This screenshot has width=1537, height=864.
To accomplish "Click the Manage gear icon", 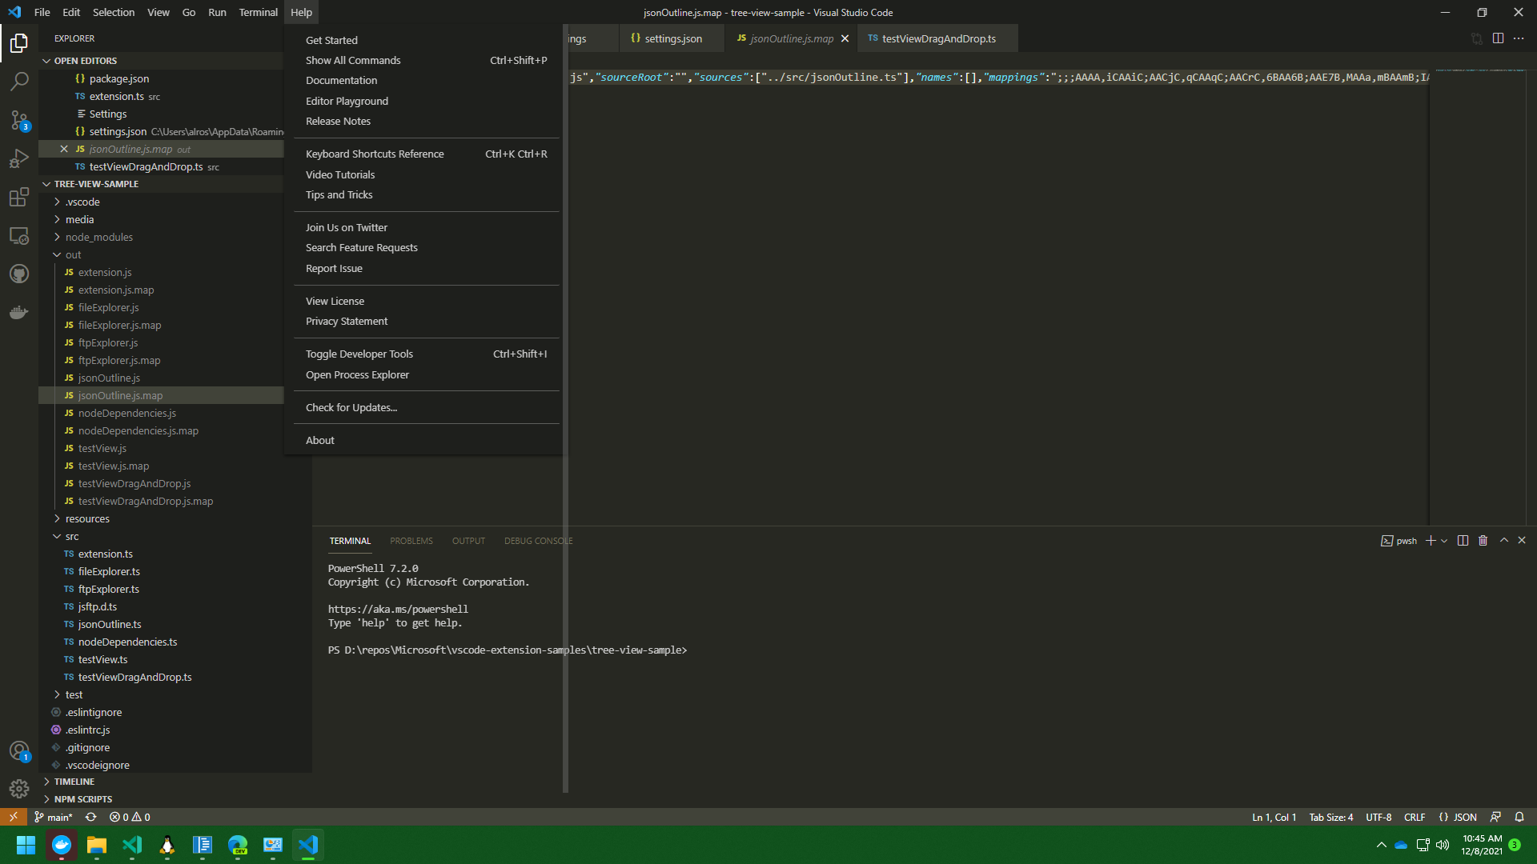I will (19, 789).
